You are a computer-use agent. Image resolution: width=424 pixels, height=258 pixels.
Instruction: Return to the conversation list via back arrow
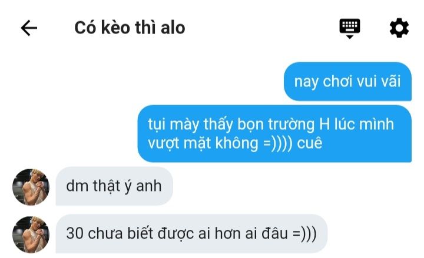(29, 28)
